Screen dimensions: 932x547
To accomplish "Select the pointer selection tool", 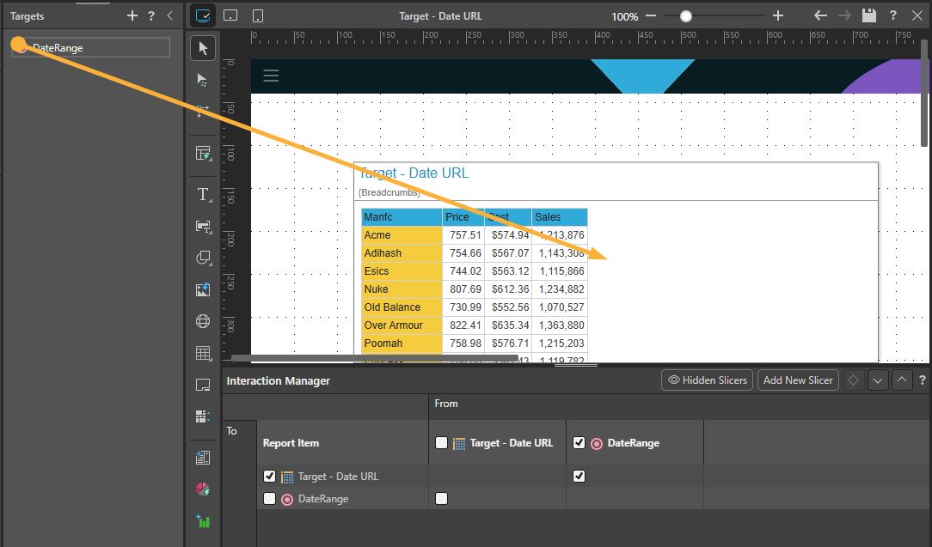I will pyautogui.click(x=203, y=48).
